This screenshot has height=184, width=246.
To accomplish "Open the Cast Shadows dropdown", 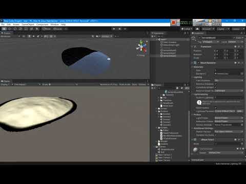I will click(229, 81).
